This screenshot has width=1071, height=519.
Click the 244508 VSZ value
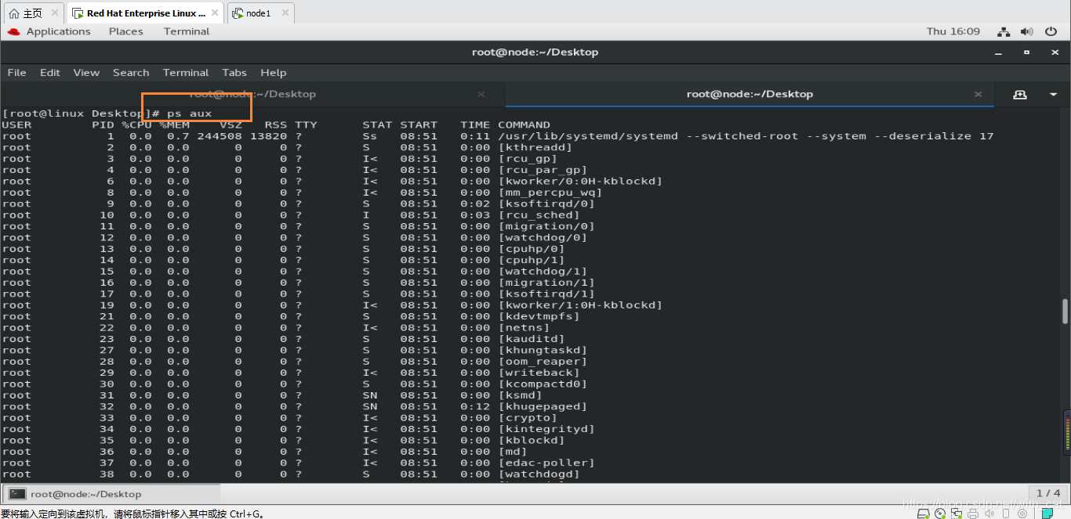[220, 136]
